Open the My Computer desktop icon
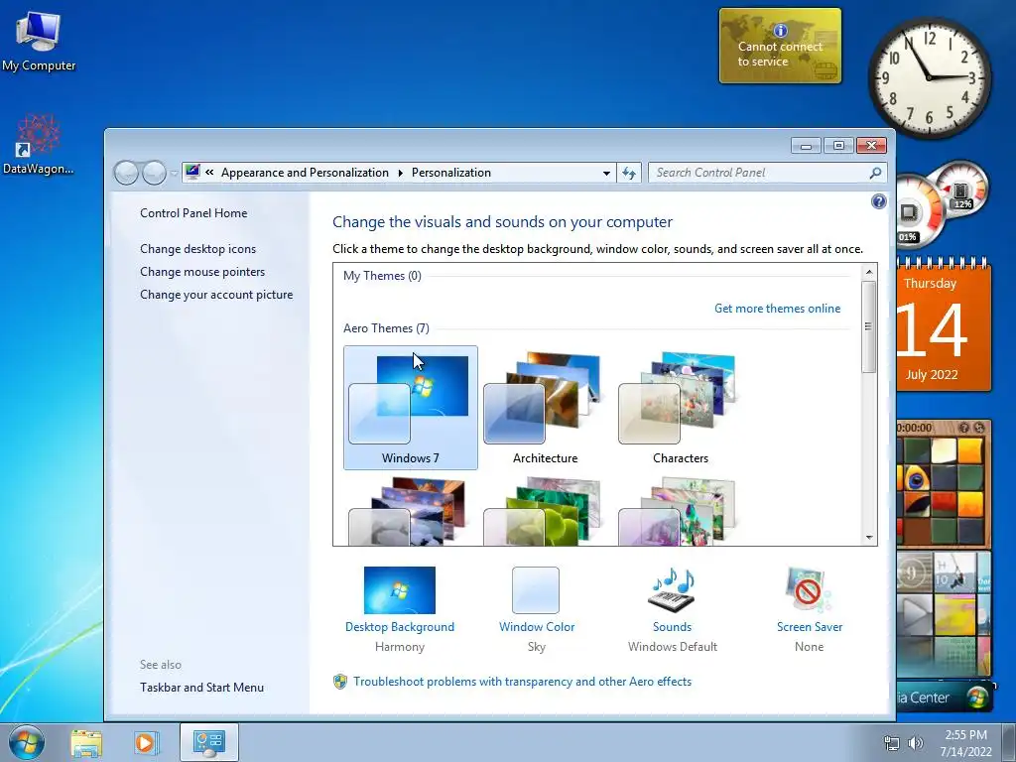The height and width of the screenshot is (762, 1016). click(x=39, y=40)
